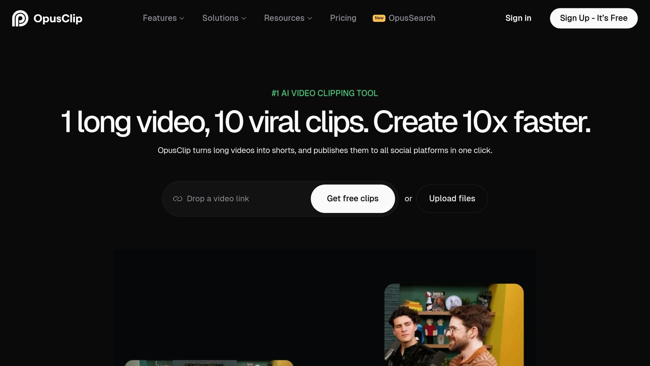Viewport: 650px width, 366px height.
Task: Click the #1 AI Video Clipping Tool label
Action: 325,93
